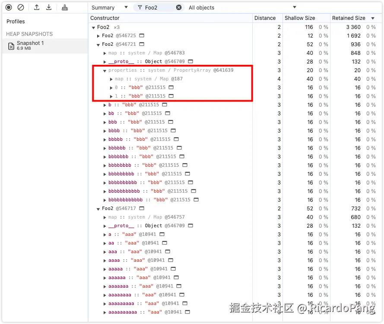Click the record heap snapshot icon
The height and width of the screenshot is (324, 384).
coord(9,7)
